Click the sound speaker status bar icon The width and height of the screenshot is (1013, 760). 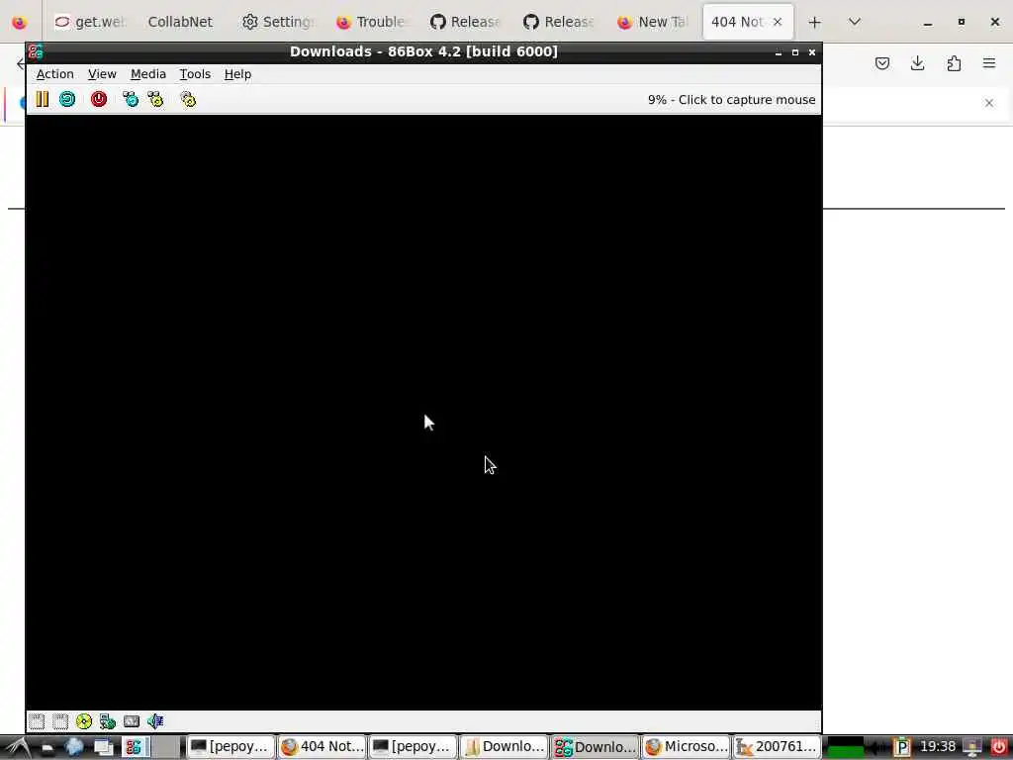click(155, 721)
